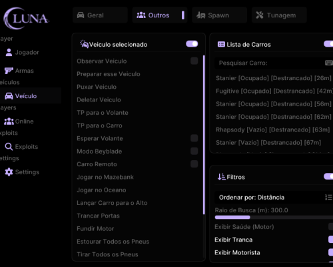Click the Raio de Busca slider
Screen dimensions: 333x267
point(274,217)
